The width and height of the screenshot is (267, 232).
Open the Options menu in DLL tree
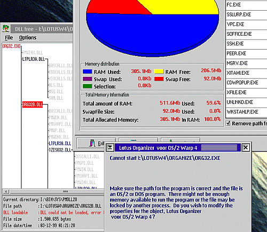(x=28, y=38)
